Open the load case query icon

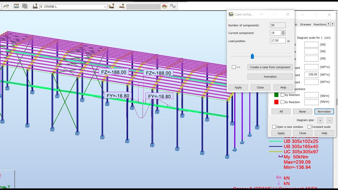pyautogui.click(x=35, y=6)
